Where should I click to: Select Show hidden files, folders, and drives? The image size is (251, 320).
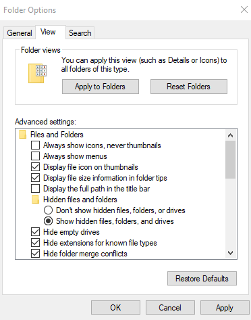pyautogui.click(x=48, y=221)
